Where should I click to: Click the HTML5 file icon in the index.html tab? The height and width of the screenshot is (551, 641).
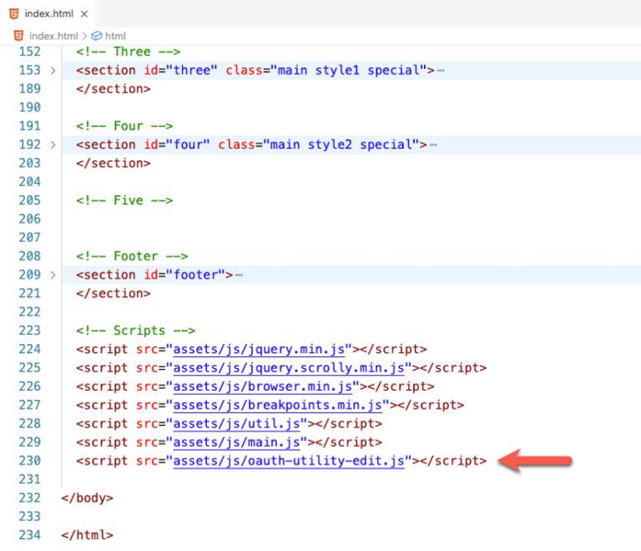click(x=14, y=13)
